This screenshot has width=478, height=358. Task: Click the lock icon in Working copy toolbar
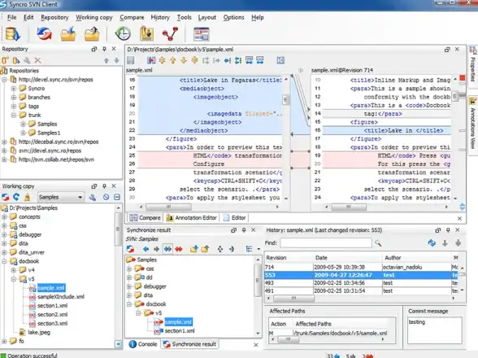[x=27, y=197]
